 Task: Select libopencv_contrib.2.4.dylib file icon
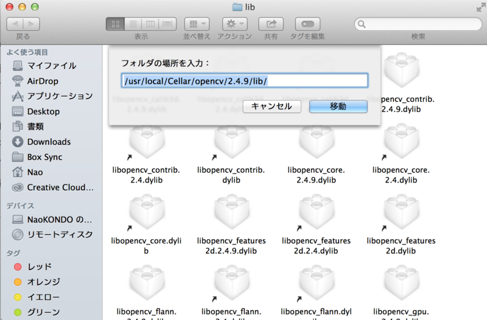click(x=146, y=142)
